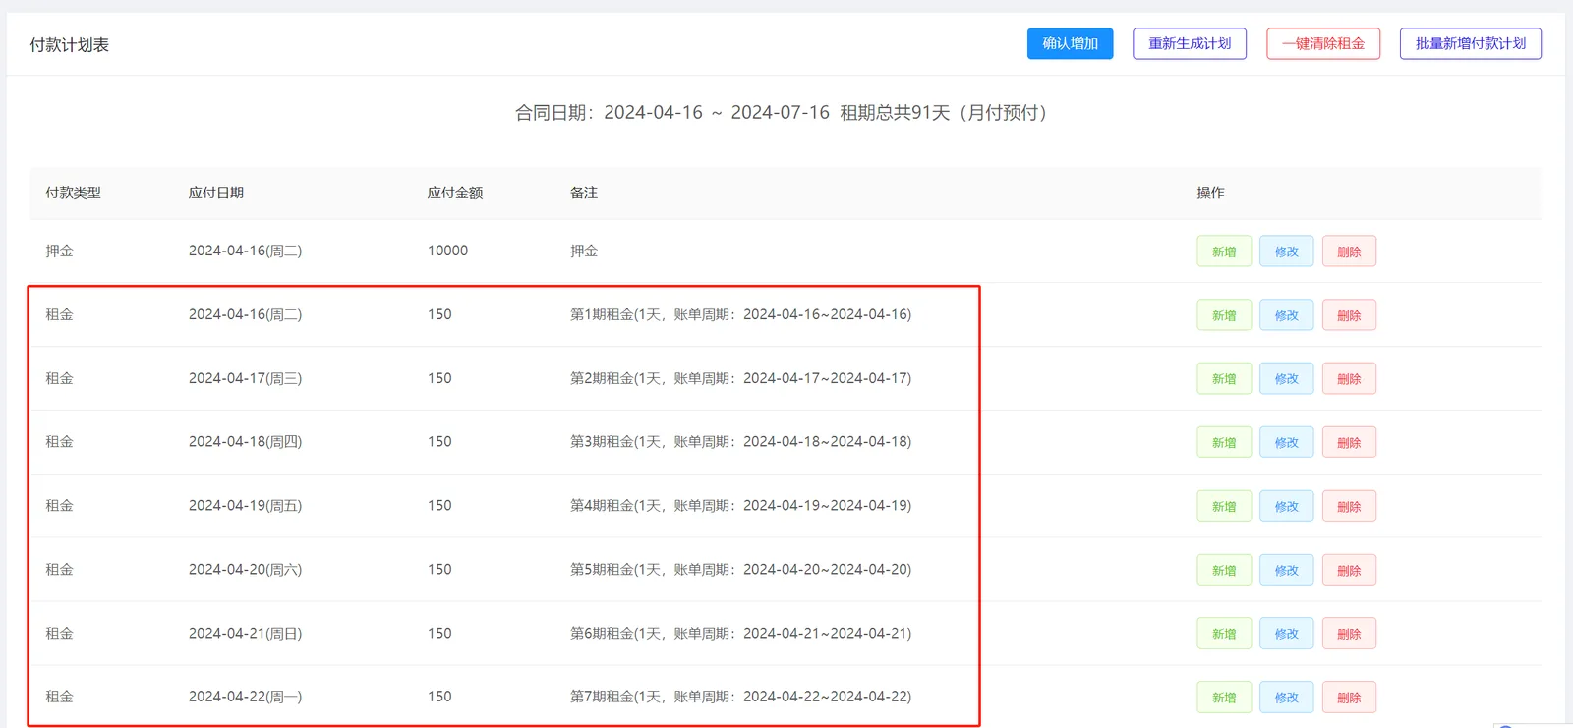This screenshot has height=728, width=1573.
Task: Click the 2024-04-22(周一) date cell
Action: pos(245,697)
